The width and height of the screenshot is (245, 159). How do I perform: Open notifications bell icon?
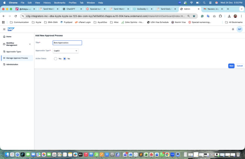233,29
